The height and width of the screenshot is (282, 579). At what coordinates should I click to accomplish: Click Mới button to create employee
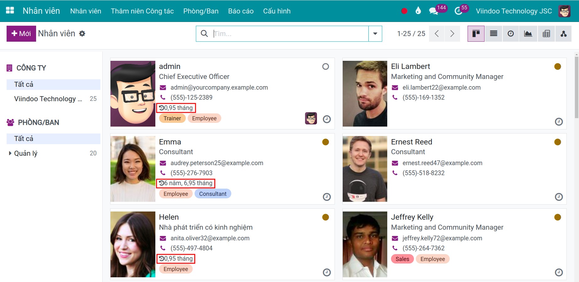point(21,34)
